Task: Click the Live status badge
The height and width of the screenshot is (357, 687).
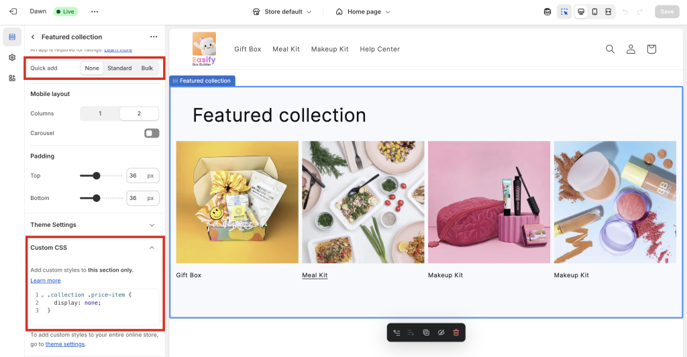Action: pyautogui.click(x=66, y=11)
